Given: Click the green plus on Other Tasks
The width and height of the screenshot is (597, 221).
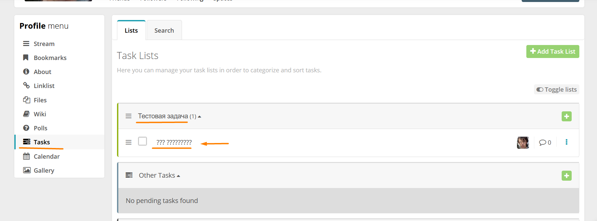Looking at the screenshot, I should [566, 176].
